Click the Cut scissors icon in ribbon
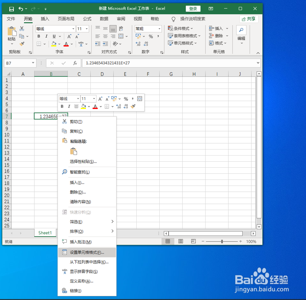This screenshot has width=306, height=300. tap(22, 29)
